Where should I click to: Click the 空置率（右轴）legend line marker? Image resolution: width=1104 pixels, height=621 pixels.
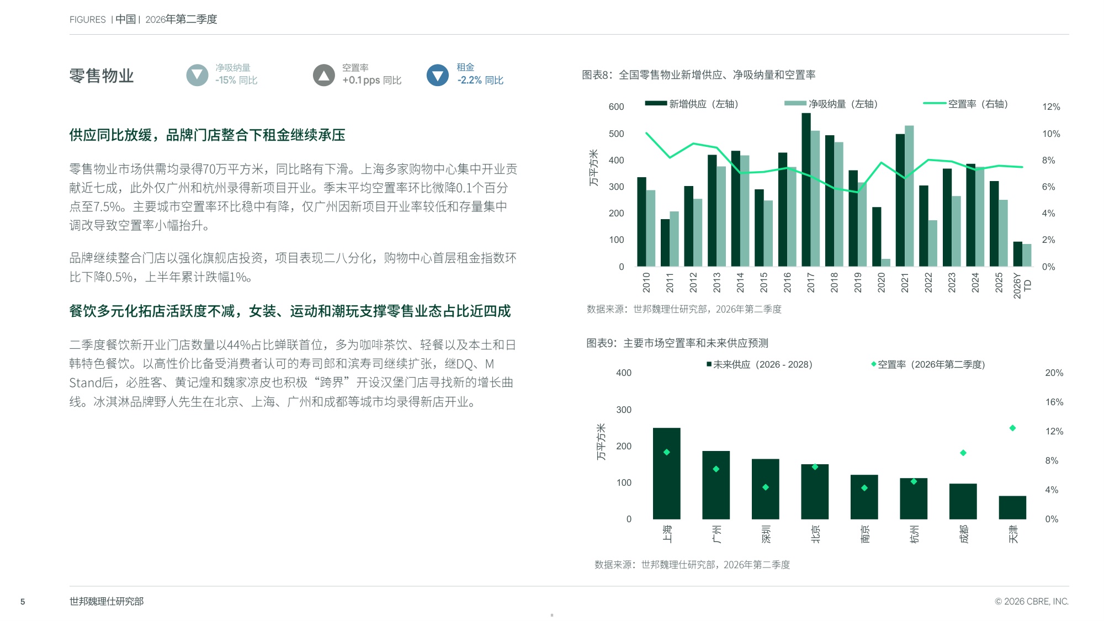tap(935, 103)
